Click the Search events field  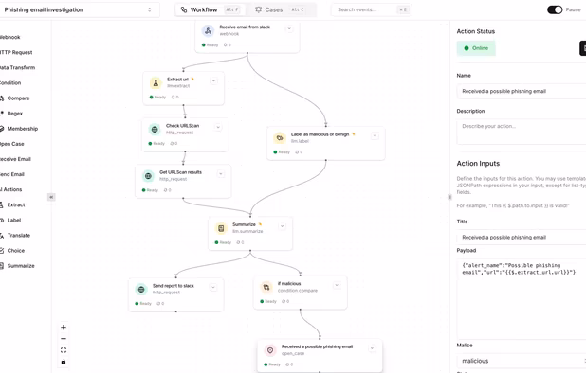click(x=372, y=9)
